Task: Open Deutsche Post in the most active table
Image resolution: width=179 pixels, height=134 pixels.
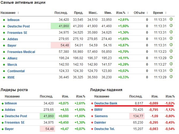Action: (x=18, y=26)
